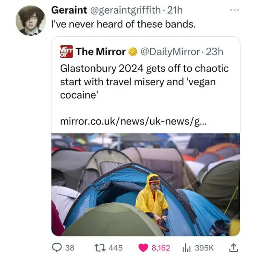Open view analytics bar chart icon
The width and height of the screenshot is (256, 256).
[x=186, y=247]
